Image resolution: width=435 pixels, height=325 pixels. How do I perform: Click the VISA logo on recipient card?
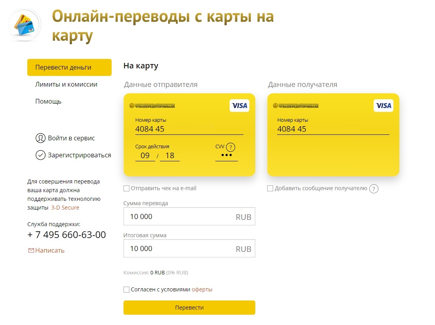coord(383,106)
